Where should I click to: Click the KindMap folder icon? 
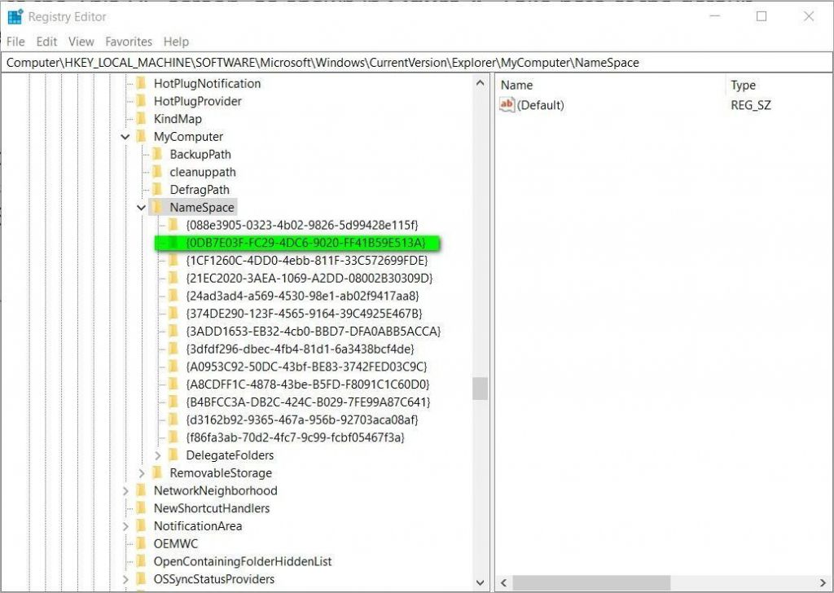pos(143,118)
